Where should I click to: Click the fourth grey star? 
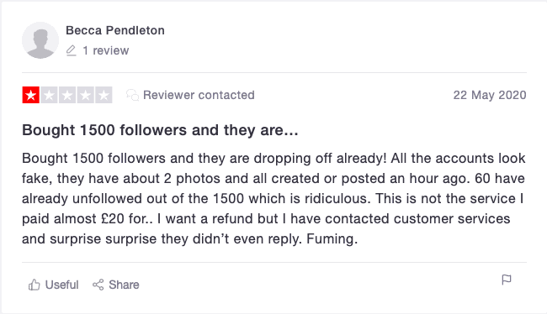pyautogui.click(x=86, y=95)
